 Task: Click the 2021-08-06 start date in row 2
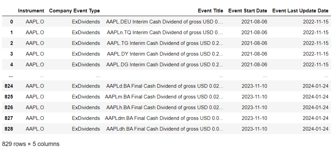(254, 43)
